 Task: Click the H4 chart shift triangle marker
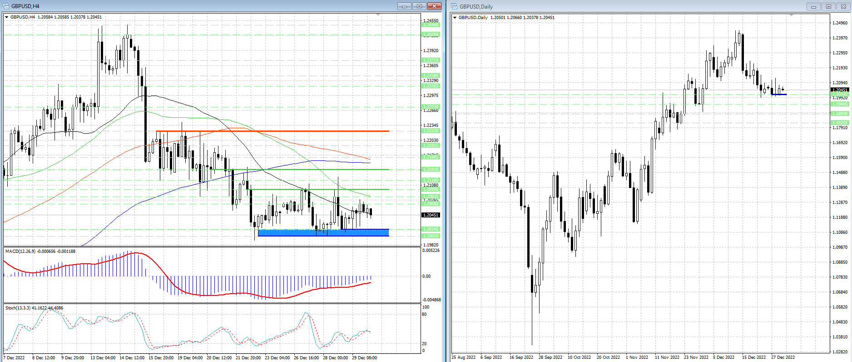pos(378,15)
